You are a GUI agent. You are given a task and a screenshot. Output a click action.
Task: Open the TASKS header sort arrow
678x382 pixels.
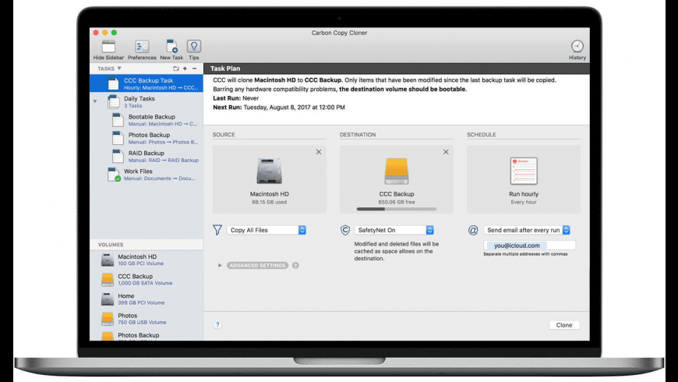119,69
